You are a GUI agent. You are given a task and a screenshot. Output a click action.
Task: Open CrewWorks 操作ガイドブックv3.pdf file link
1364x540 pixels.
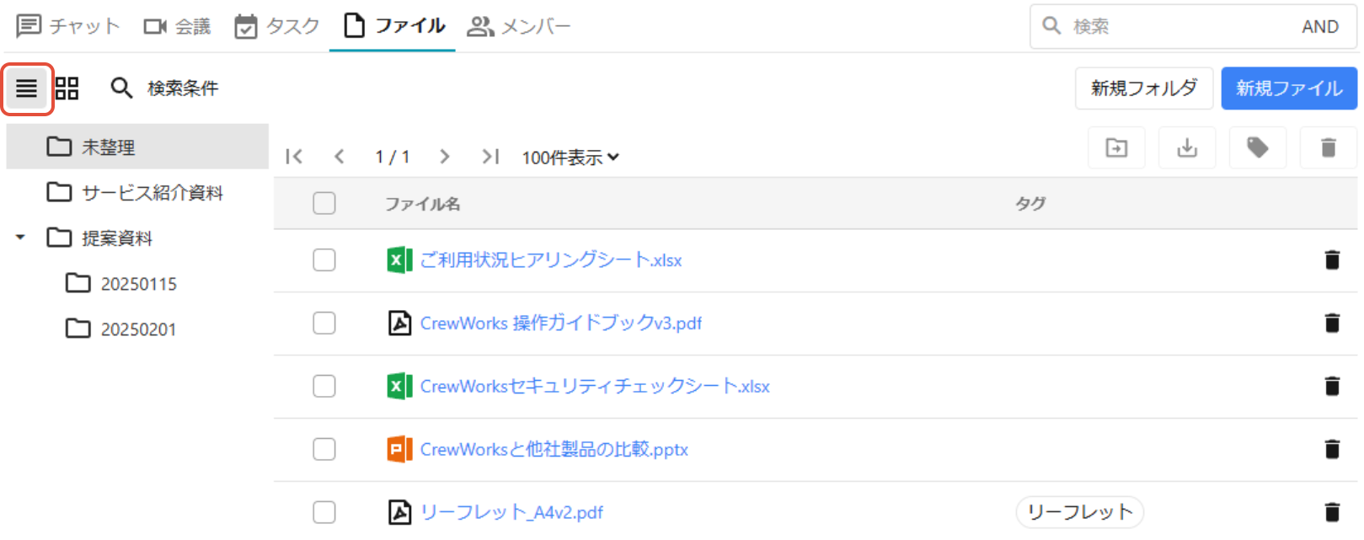(x=561, y=323)
